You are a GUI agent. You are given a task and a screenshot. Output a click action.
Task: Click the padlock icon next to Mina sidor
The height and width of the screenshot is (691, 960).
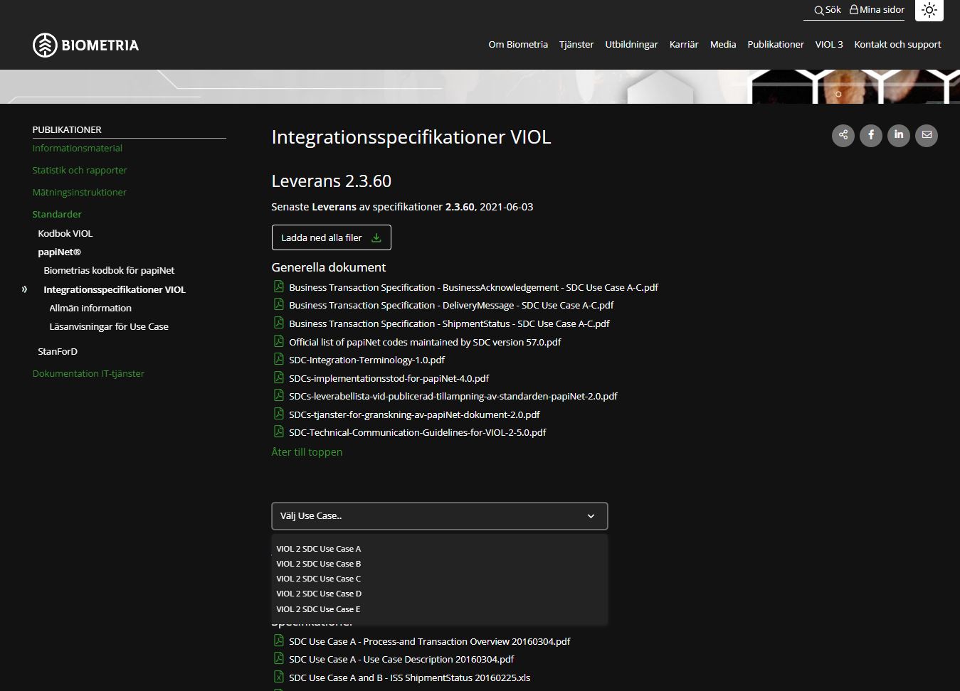(855, 10)
